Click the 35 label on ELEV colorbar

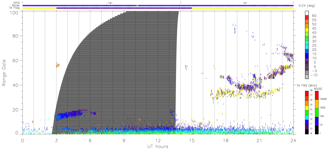tap(315, 37)
